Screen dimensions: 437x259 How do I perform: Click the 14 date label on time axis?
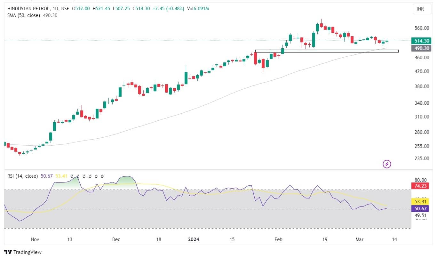point(394,239)
